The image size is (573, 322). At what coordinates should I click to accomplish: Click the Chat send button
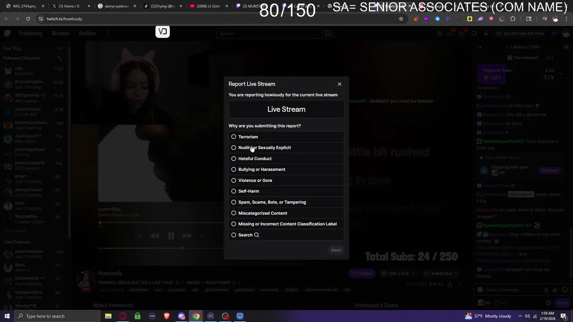coord(562,303)
